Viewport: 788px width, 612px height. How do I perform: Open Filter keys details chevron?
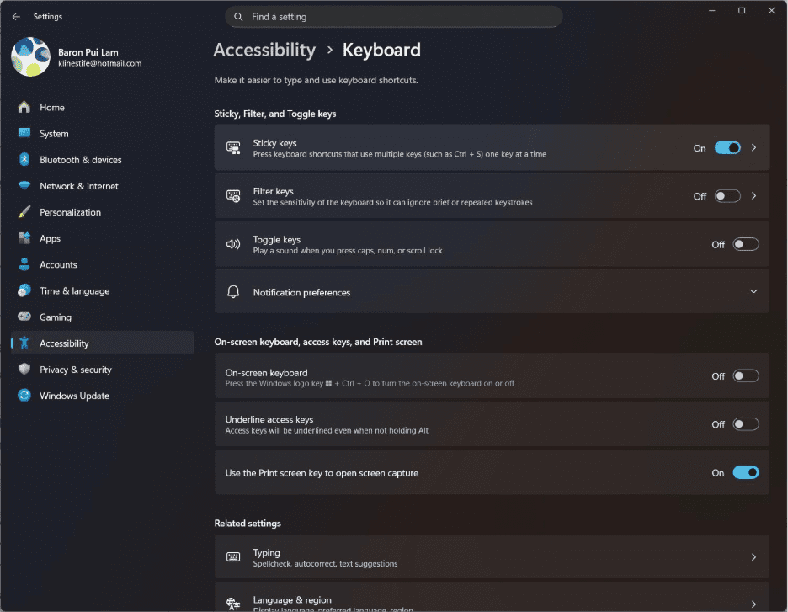tap(753, 196)
